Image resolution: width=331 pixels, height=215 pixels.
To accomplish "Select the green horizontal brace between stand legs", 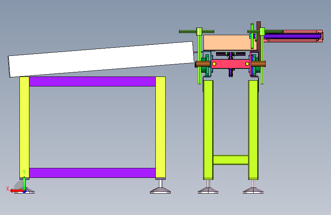I will tap(231, 160).
